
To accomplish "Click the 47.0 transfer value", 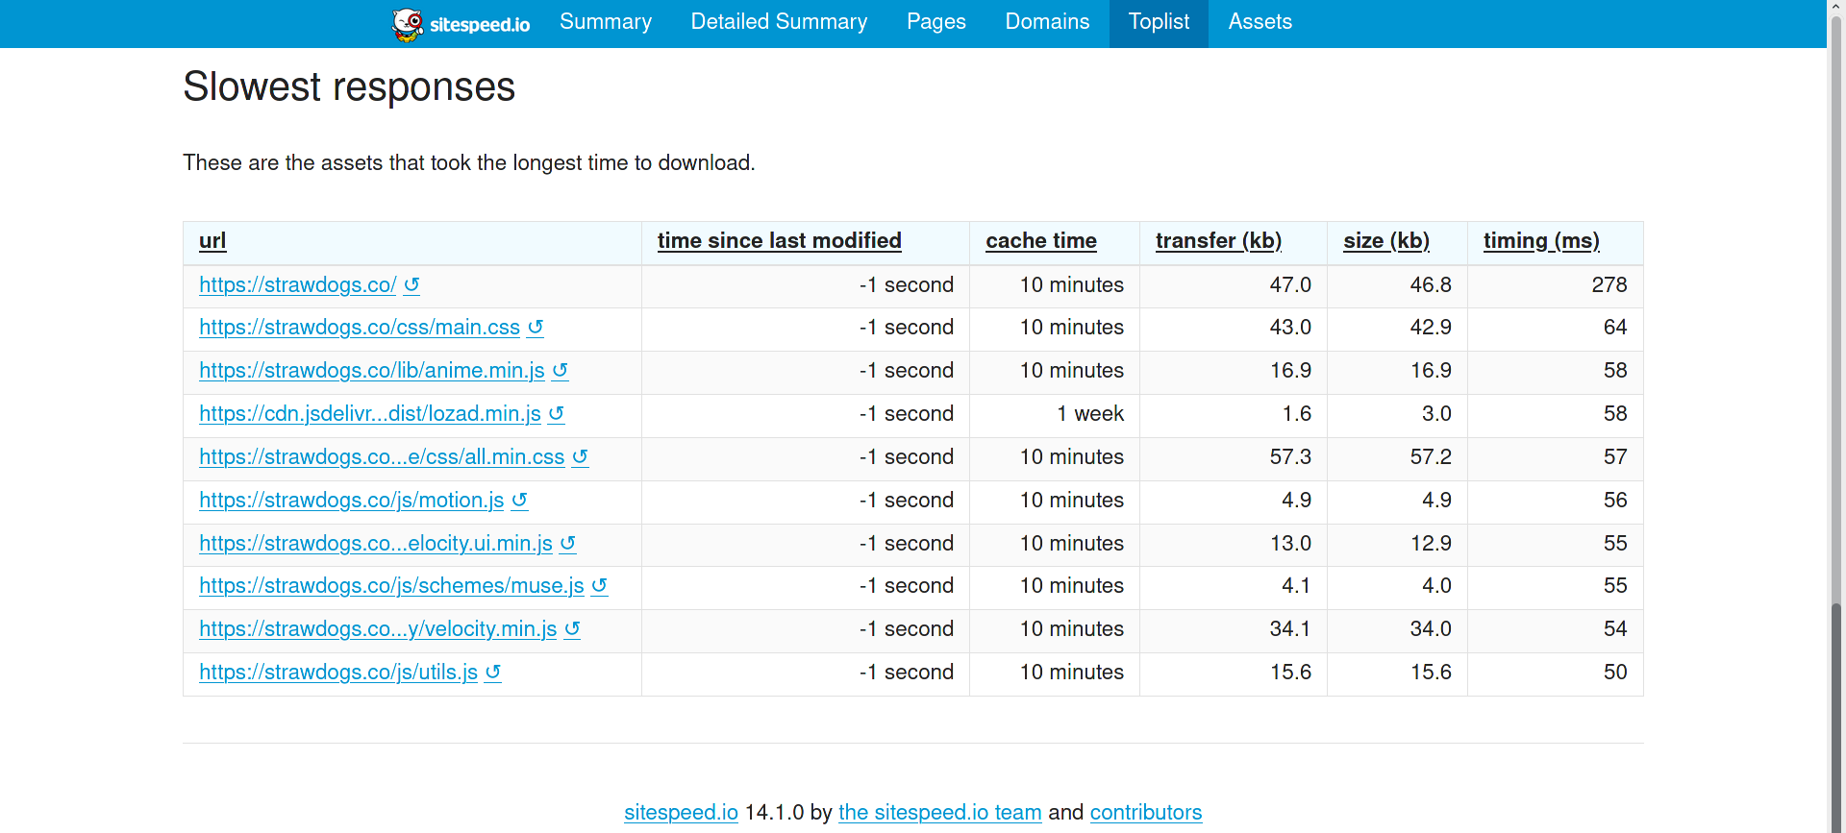I will point(1290,284).
